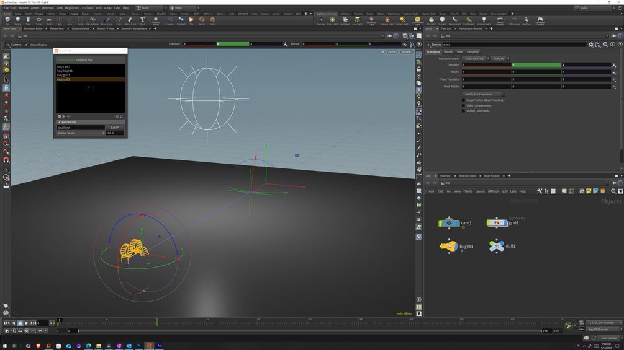Select the Gamepad Camera shelf tool

(x=540, y=20)
